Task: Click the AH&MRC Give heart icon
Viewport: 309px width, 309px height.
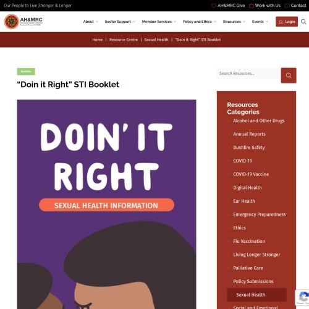Action: tap(214, 6)
